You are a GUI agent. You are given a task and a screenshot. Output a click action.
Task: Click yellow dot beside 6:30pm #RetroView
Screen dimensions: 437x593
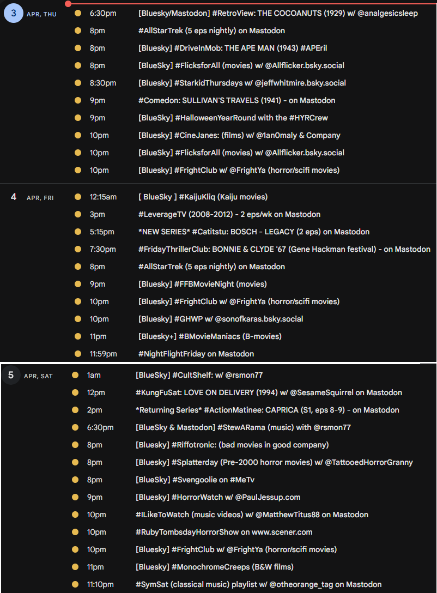tap(78, 13)
